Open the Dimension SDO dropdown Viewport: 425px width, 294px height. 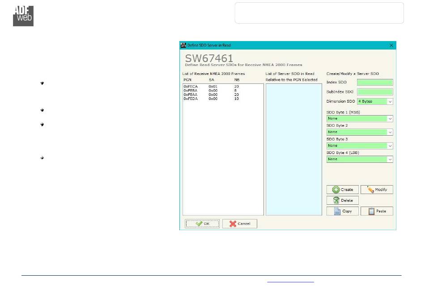pyautogui.click(x=375, y=101)
